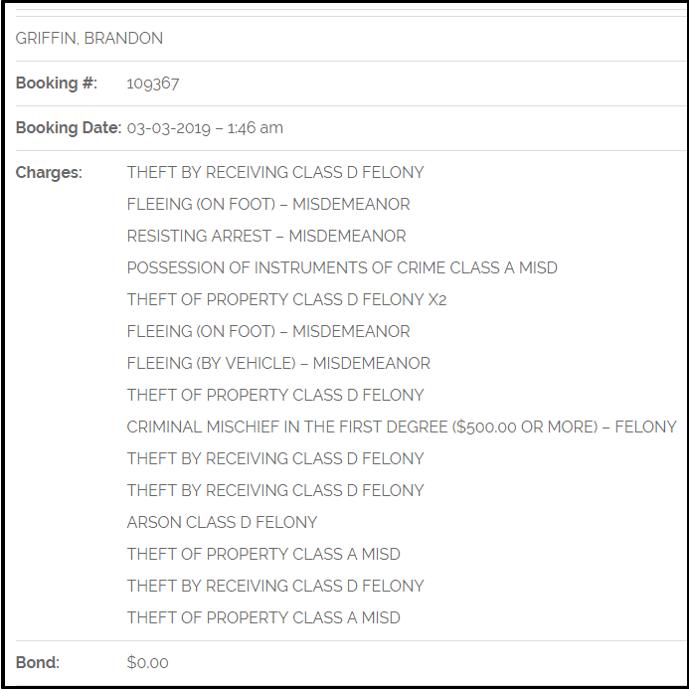Click the Booking # label
Viewport: 689px width, 689px height.
[x=57, y=84]
